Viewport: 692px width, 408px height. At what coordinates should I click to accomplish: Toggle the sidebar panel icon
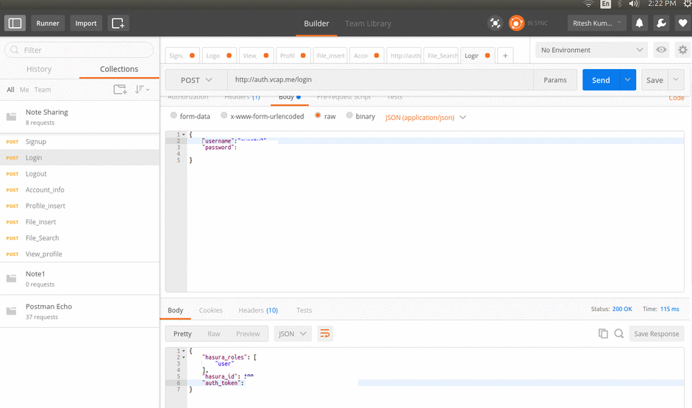pos(15,23)
